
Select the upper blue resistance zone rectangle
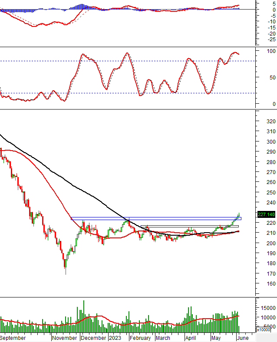coord(156,218)
